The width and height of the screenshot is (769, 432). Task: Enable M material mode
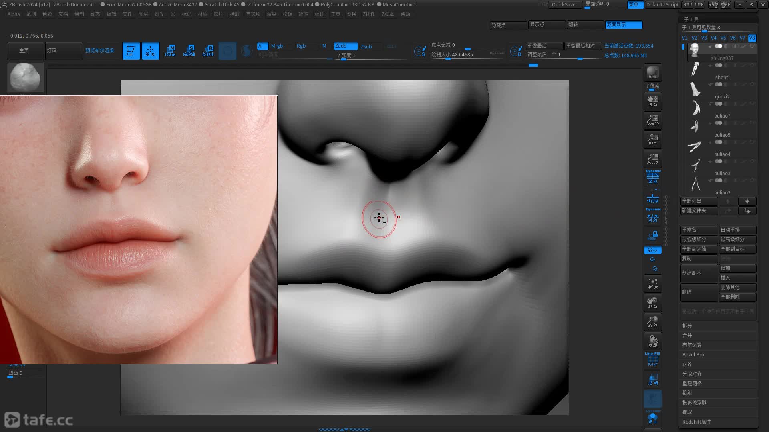(x=324, y=46)
